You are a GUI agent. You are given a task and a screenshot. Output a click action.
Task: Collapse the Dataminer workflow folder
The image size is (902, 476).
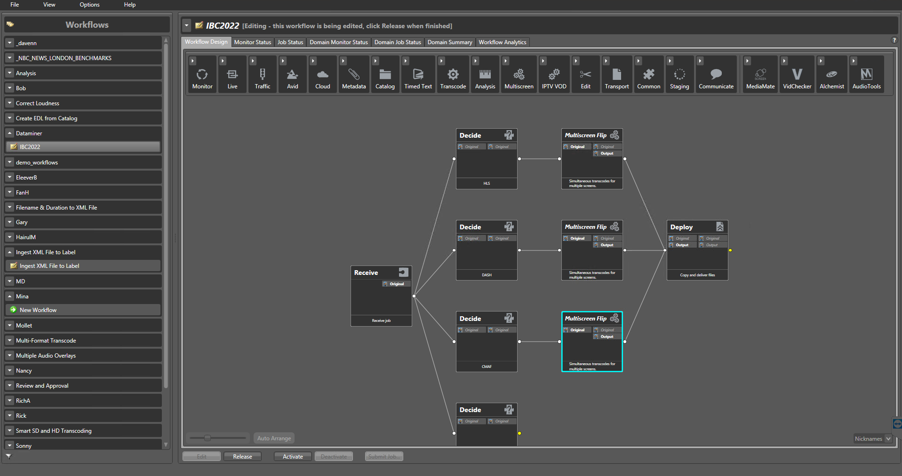[9, 133]
